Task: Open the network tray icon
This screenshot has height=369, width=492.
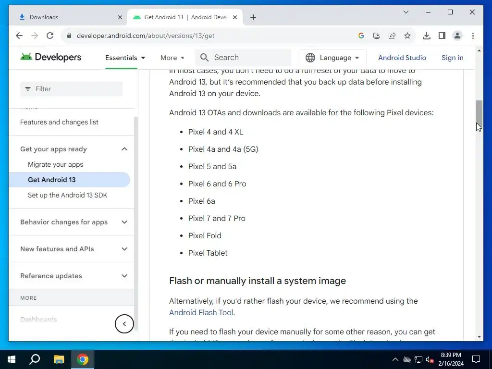Action: click(x=418, y=359)
